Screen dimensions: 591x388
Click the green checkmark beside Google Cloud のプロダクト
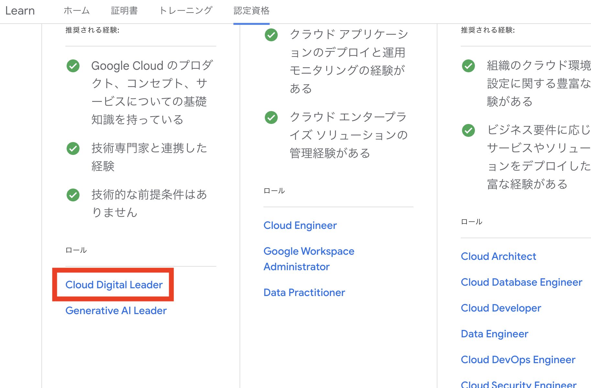click(x=73, y=66)
